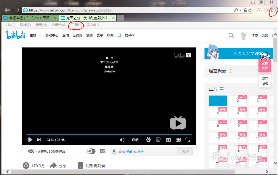278x175 pixels.
Task: Click the 试用反馈 button
Action: point(265,66)
